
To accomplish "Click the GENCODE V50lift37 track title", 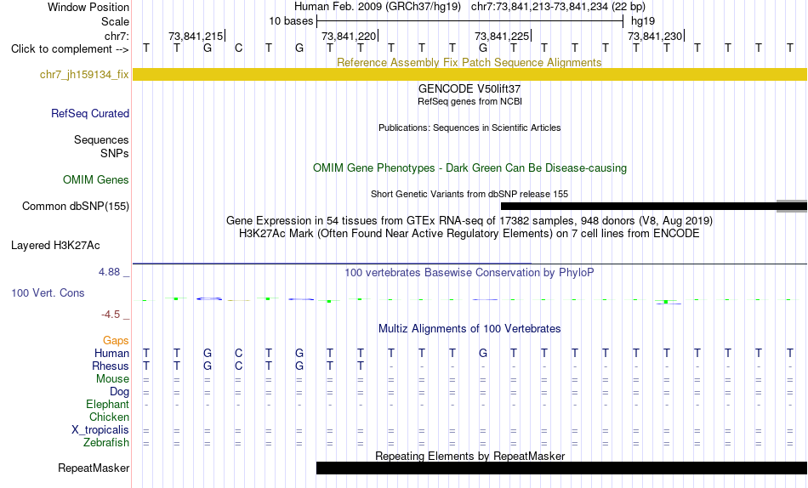I will pos(469,89).
